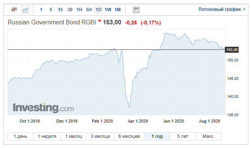The image size is (251, 148).
Task: Set interval to 5 minutes
Action: click(x=51, y=10)
